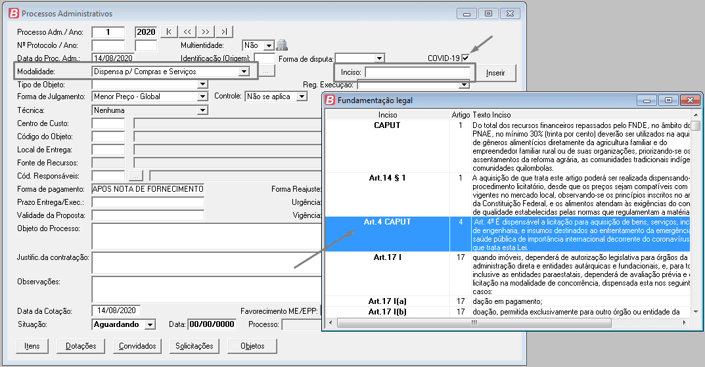
Task: Go to the next process record
Action: coord(206,32)
